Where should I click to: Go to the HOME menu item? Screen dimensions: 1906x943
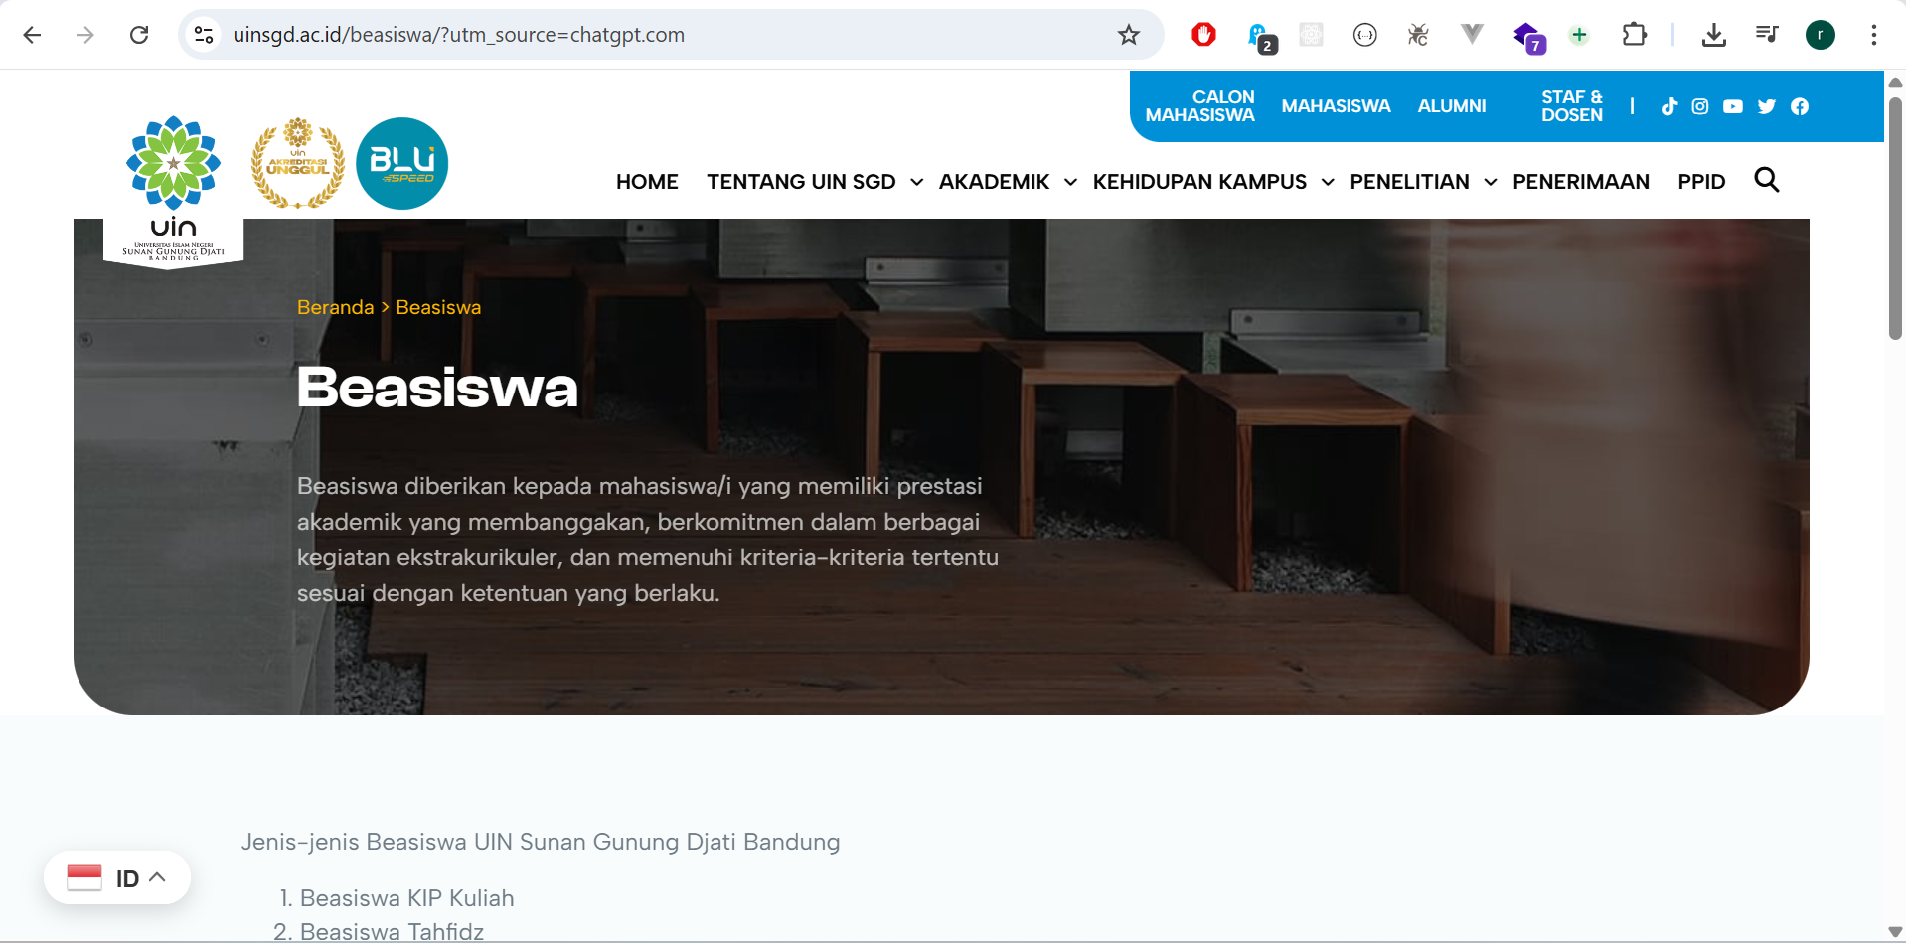coord(647,182)
